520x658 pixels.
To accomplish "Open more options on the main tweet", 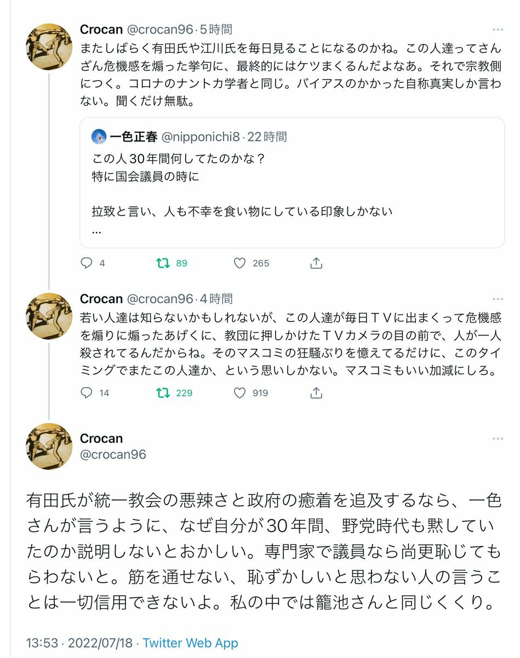I will (497, 439).
